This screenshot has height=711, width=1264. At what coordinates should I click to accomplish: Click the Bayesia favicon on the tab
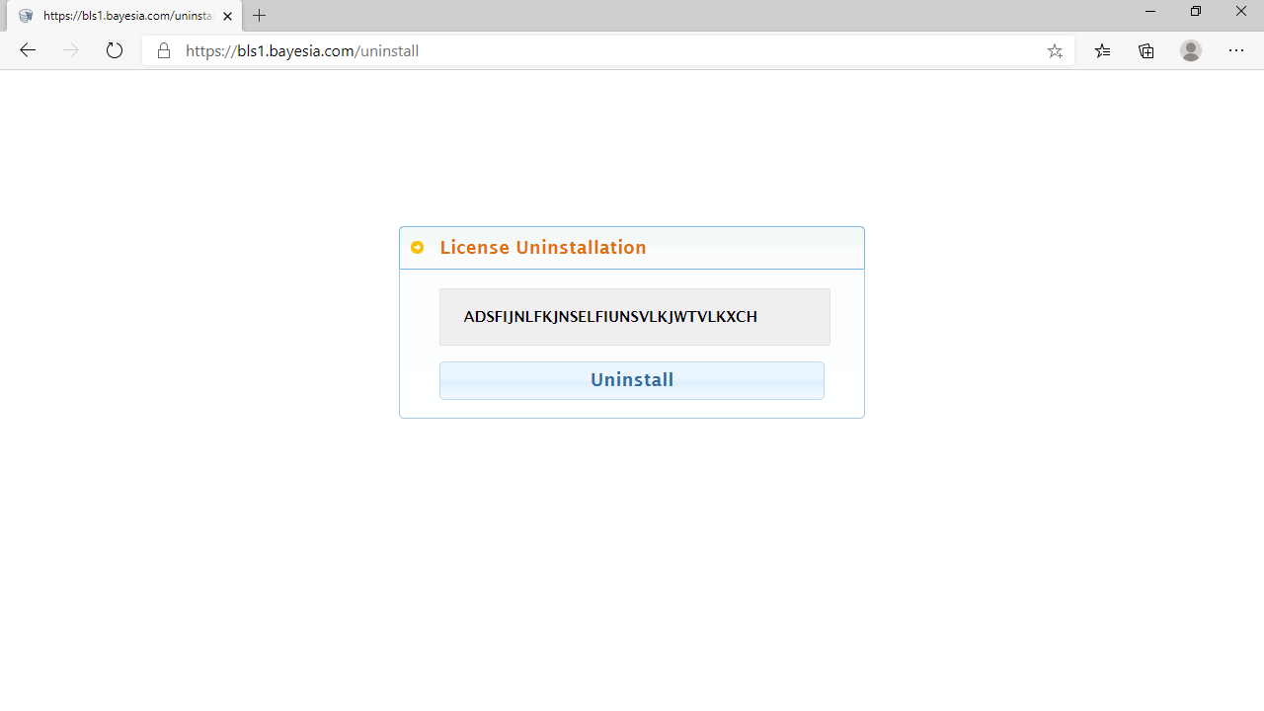click(26, 15)
